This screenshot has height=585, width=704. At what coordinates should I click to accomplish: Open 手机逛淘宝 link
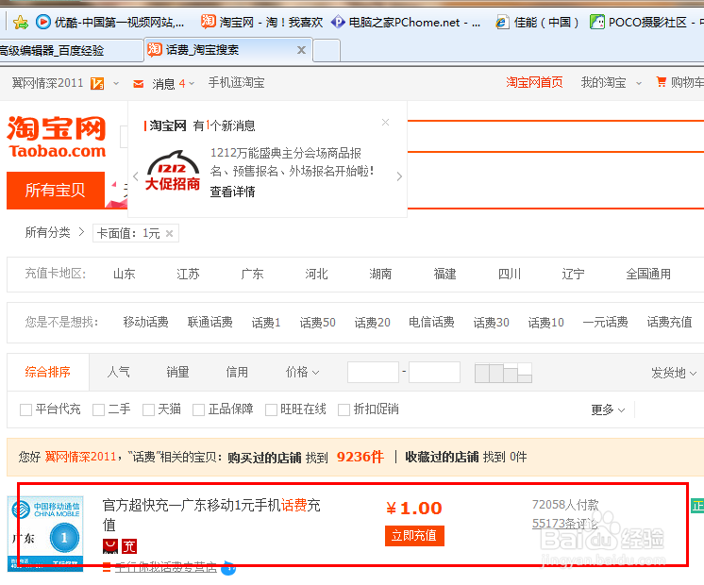pyautogui.click(x=236, y=83)
